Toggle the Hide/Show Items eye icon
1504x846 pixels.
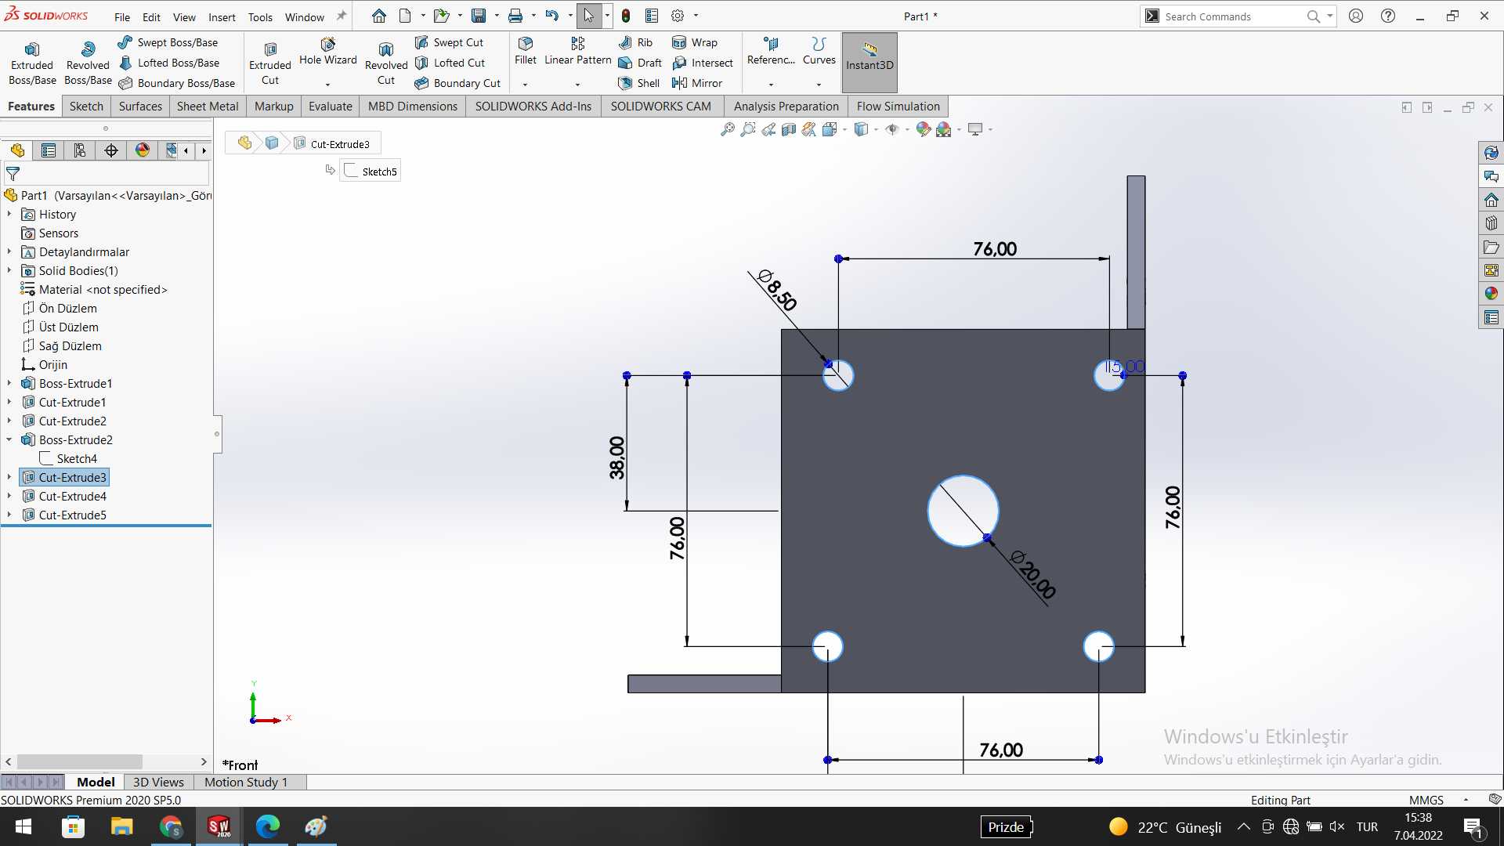pos(892,129)
